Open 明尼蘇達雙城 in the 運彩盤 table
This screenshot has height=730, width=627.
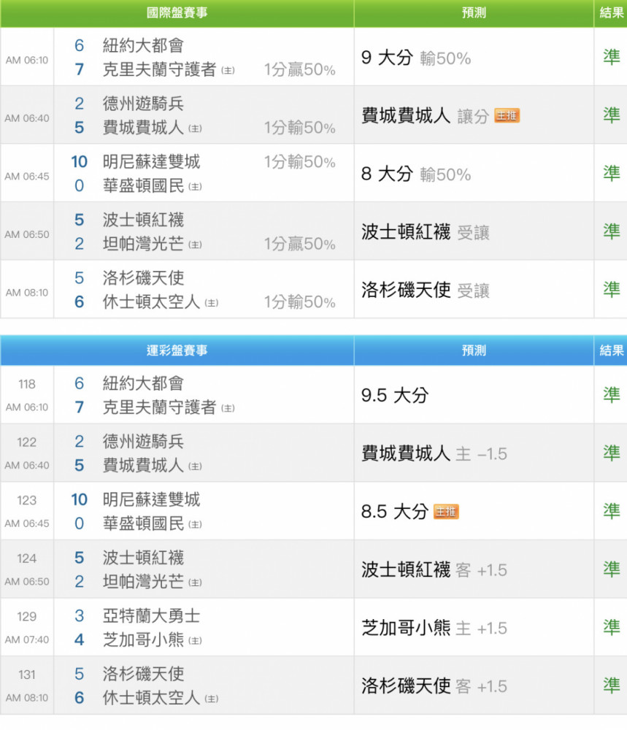151,499
